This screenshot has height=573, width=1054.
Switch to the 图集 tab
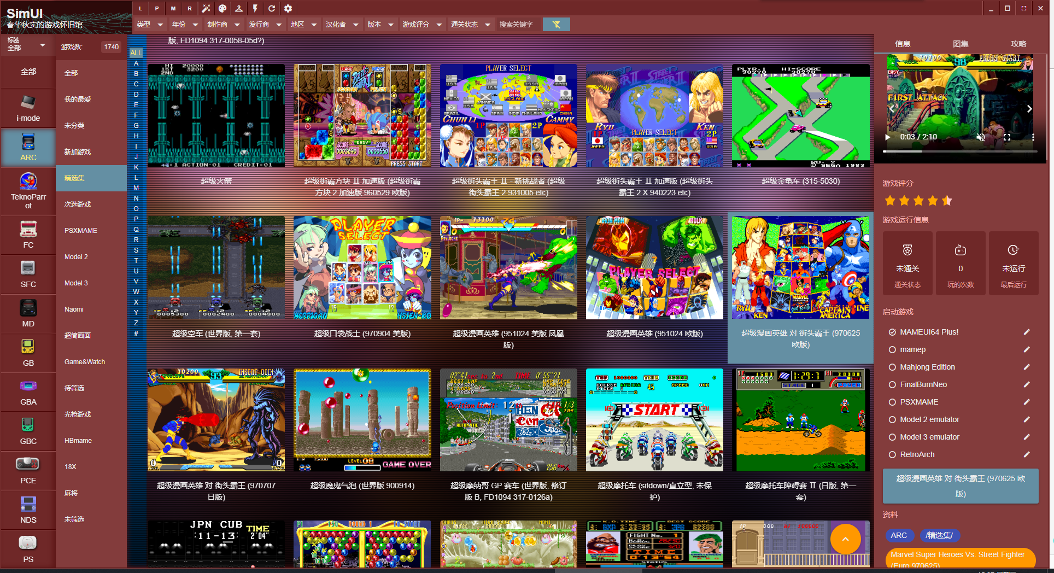(x=961, y=44)
